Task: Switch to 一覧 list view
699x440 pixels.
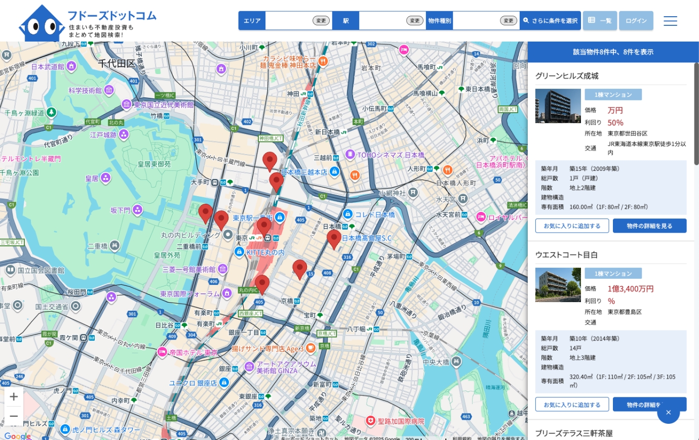Action: pyautogui.click(x=600, y=21)
